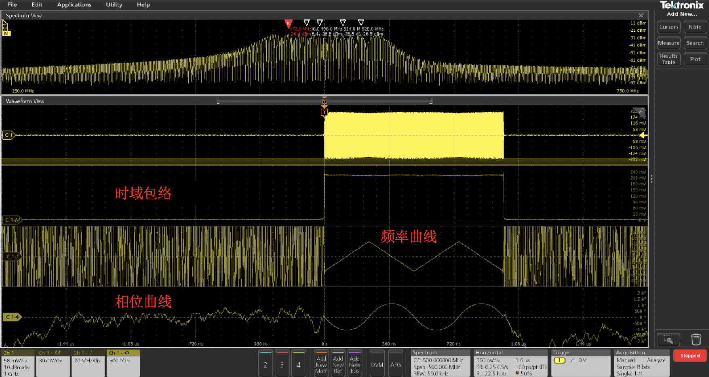Click the orange trigger T marker on waveform
The height and width of the screenshot is (377, 709).
pyautogui.click(x=324, y=112)
